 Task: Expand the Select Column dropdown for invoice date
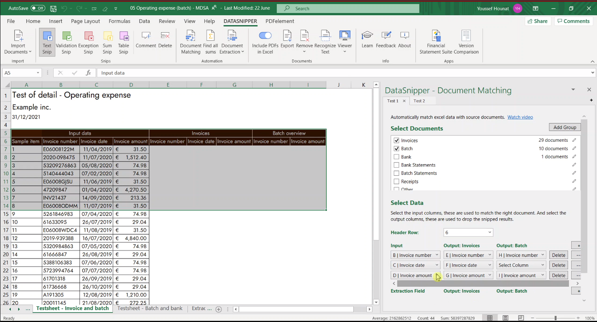521,265
